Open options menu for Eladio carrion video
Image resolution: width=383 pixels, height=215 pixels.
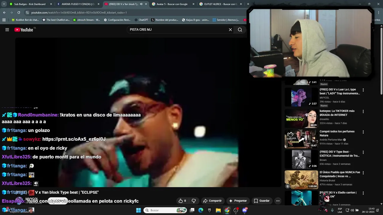[x=363, y=193]
